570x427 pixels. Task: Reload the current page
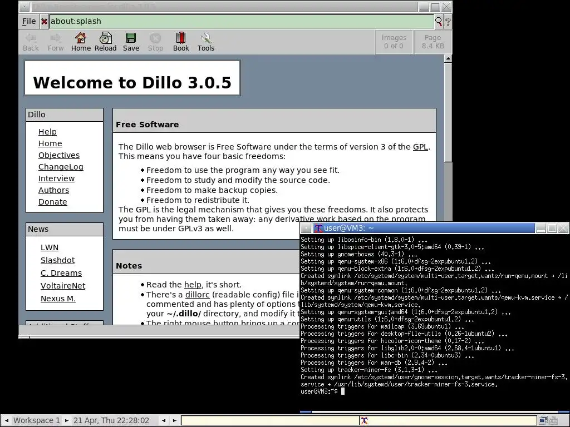(105, 42)
